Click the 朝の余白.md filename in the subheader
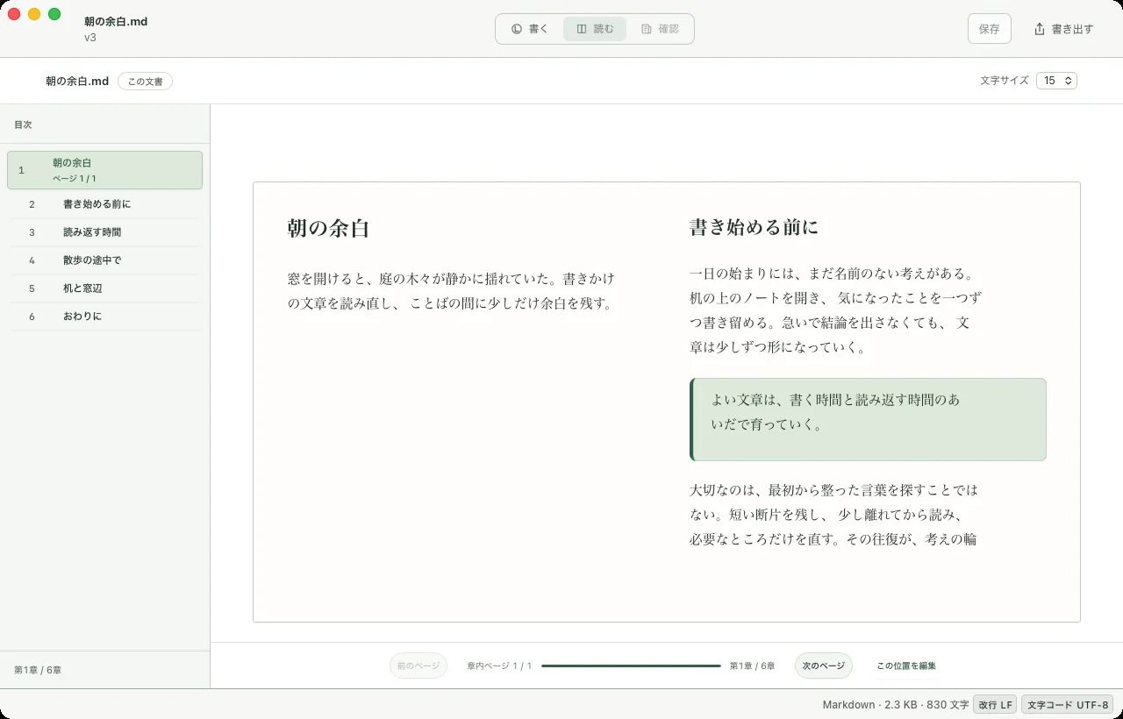 click(77, 82)
